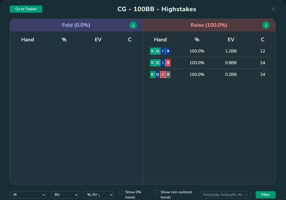Click the Show non-existent hands label
Image resolution: width=286 pixels, height=200 pixels.
[176, 195]
